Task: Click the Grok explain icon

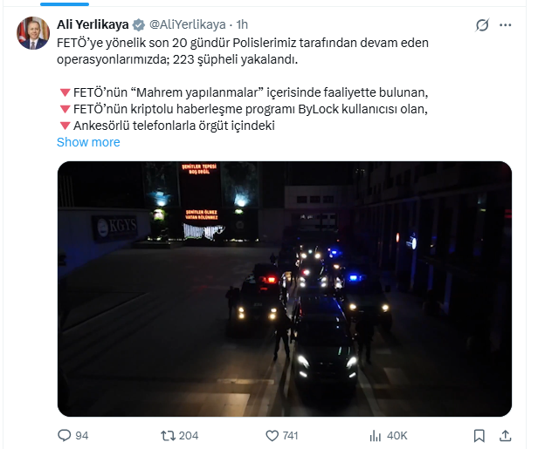Action: [x=482, y=25]
